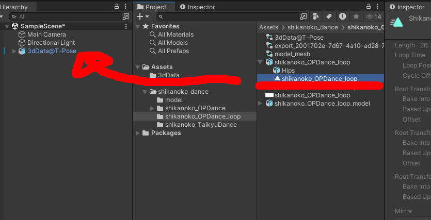Click the blue prefab icon of 3dData@T-Pose in the Hierarchy

22,51
